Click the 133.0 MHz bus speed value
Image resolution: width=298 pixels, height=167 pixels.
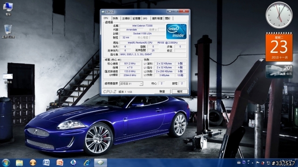point(130,71)
